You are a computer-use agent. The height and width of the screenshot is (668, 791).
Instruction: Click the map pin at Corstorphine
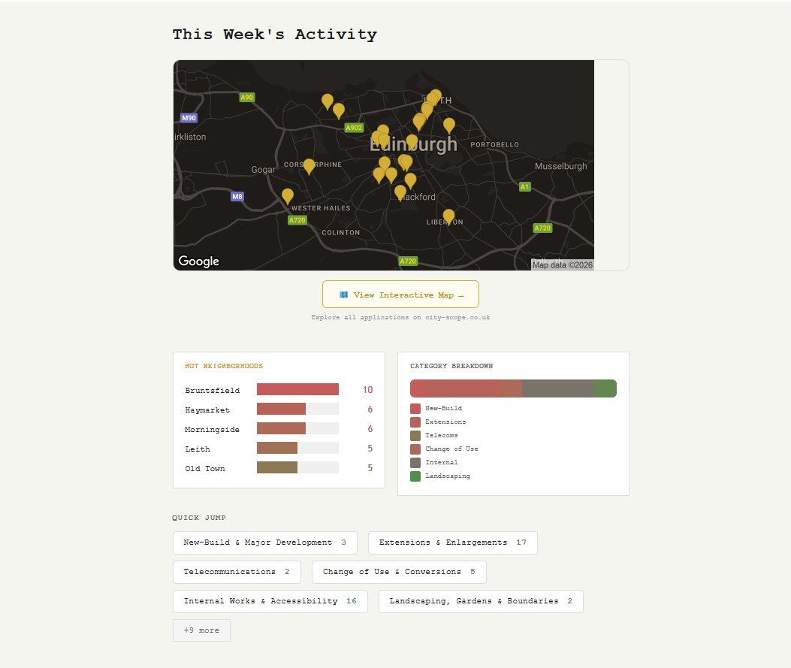coord(309,167)
